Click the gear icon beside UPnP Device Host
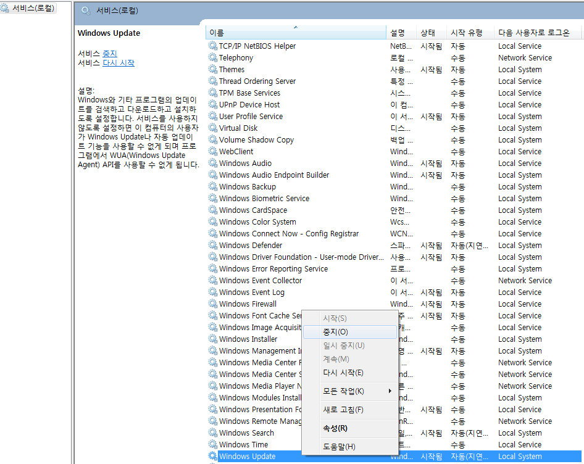This screenshot has width=584, height=464. 212,105
